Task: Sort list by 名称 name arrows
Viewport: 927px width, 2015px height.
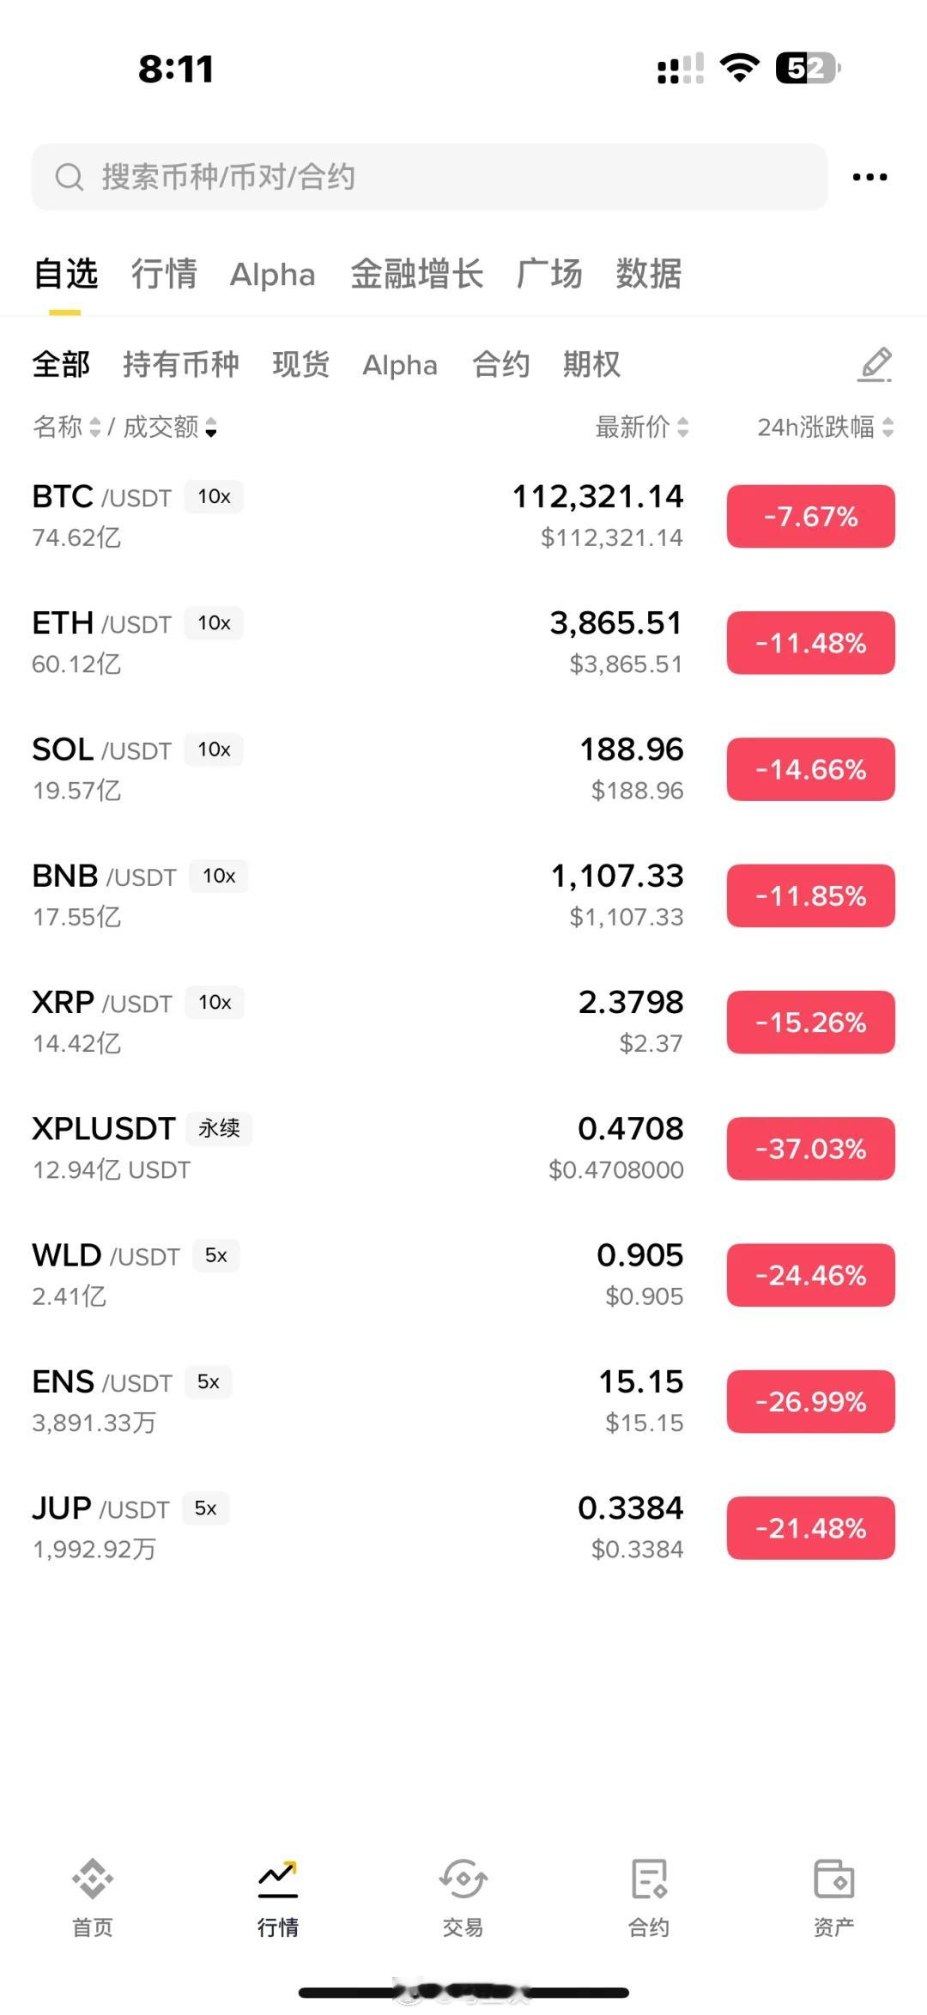Action: [x=94, y=427]
